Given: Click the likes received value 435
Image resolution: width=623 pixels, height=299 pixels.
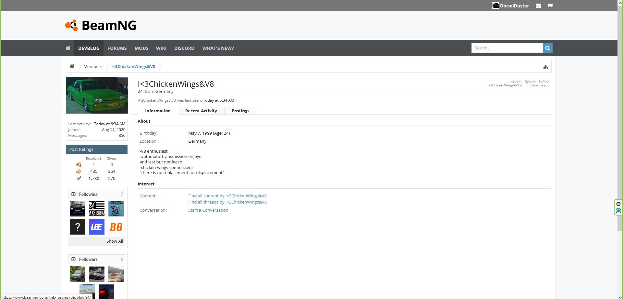Looking at the screenshot, I should point(94,171).
